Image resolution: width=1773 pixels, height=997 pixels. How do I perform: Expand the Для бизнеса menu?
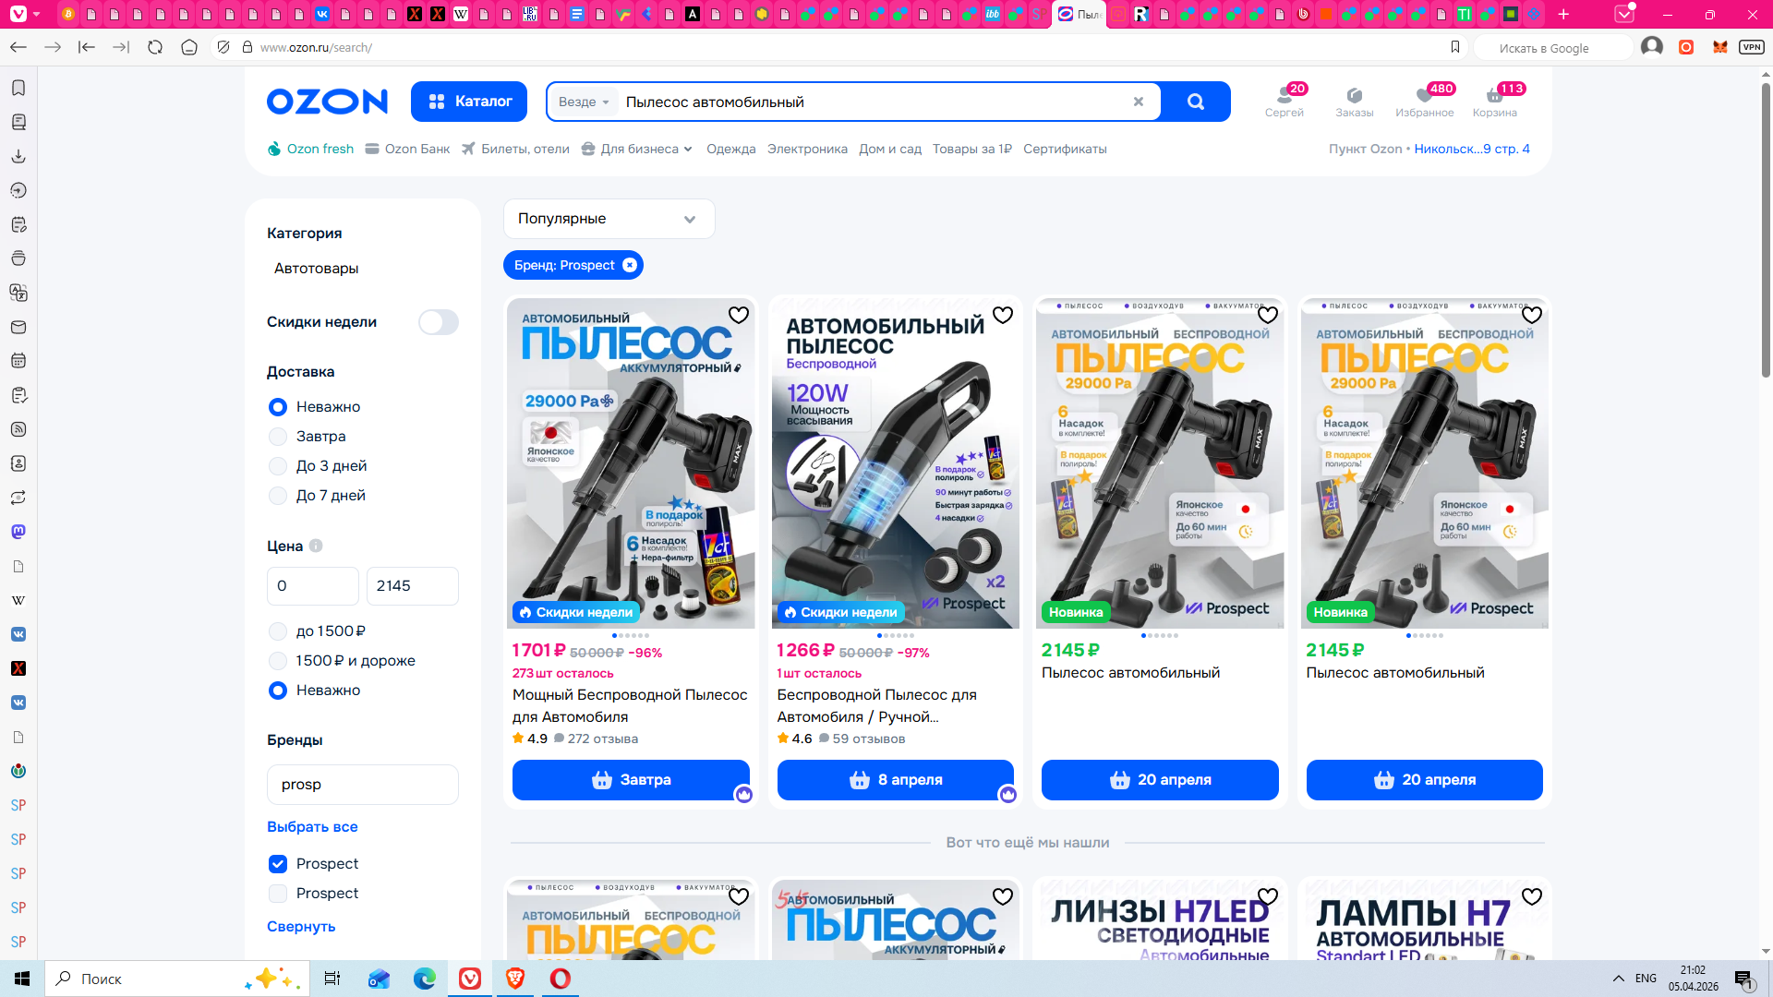pos(638,149)
